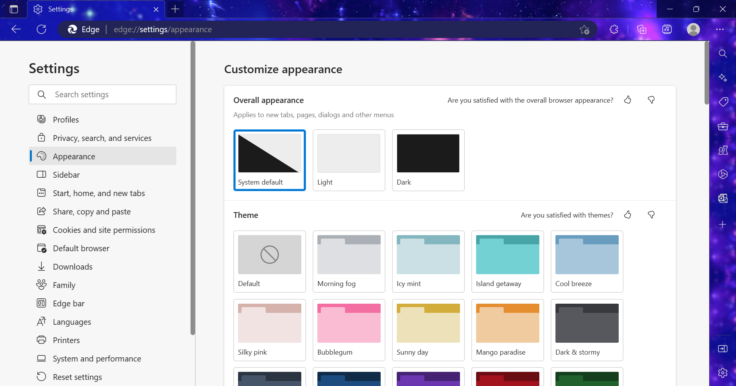Open the sidebar Tools briefcase icon

(x=723, y=126)
